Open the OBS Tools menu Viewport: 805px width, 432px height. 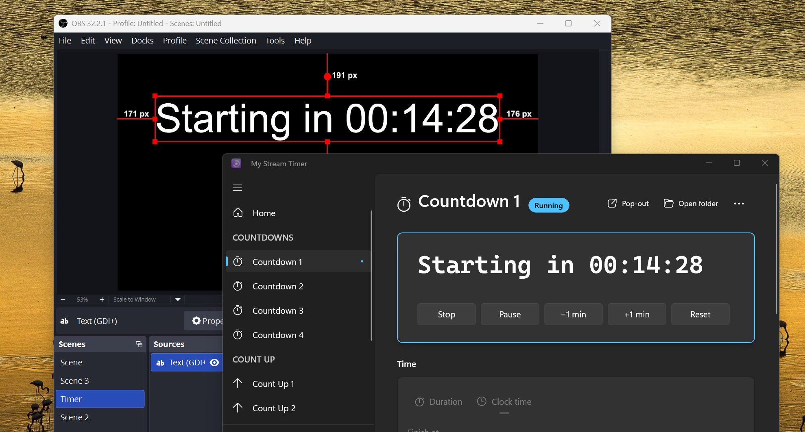pos(275,41)
